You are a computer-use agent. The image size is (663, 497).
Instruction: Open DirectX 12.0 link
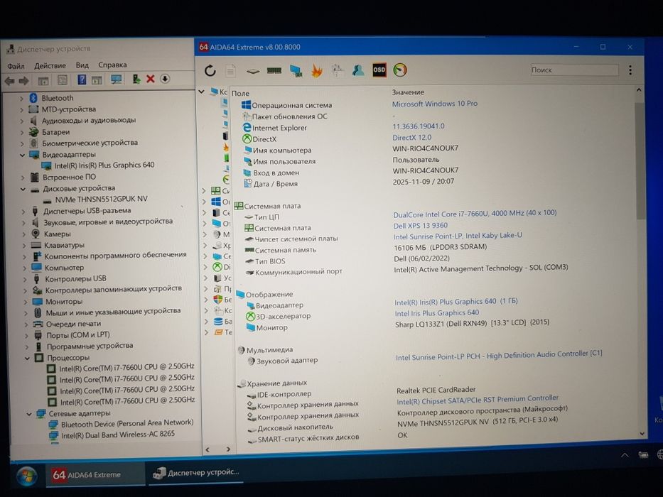412,137
